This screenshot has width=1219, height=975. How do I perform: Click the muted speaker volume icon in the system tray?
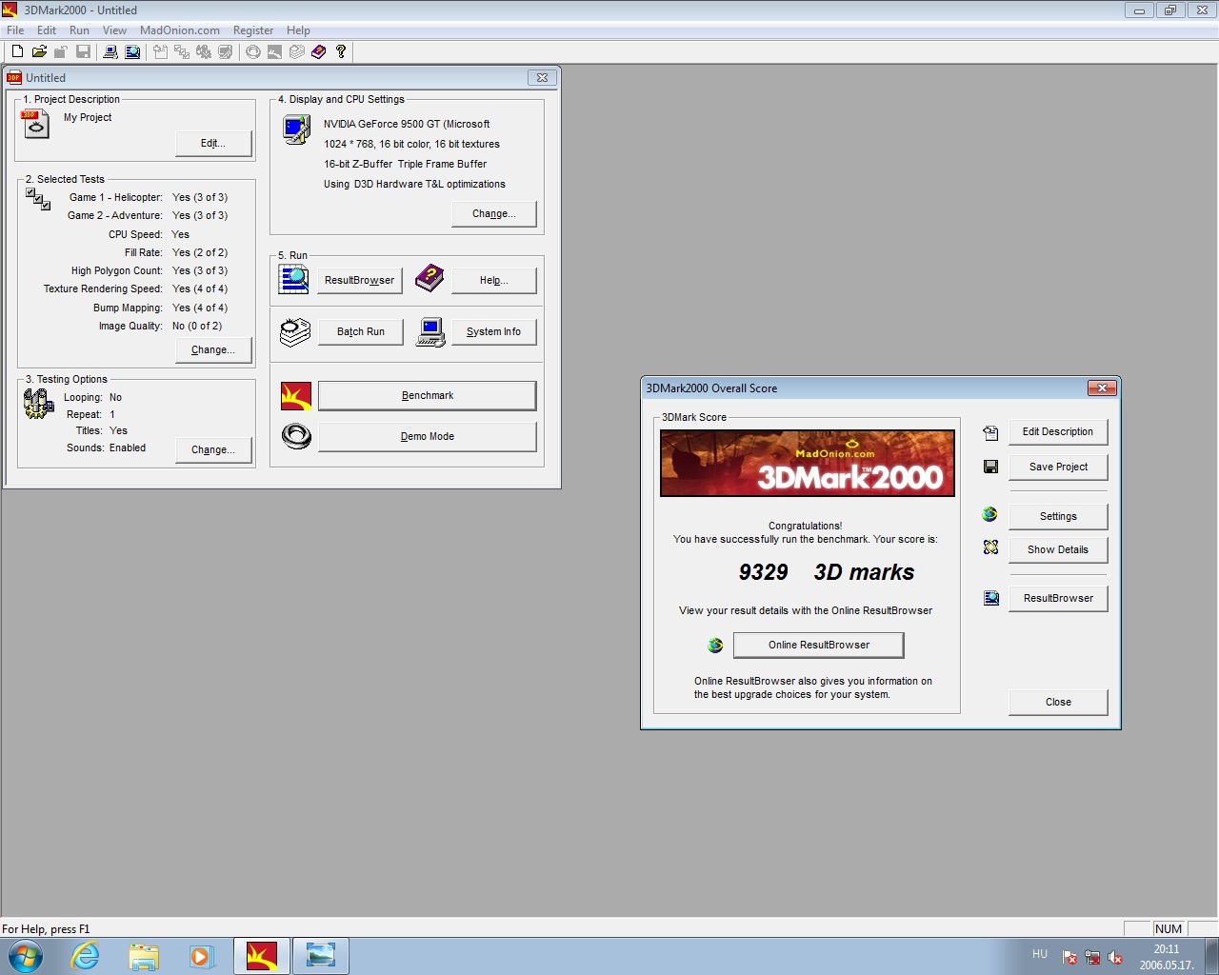[x=1115, y=958]
